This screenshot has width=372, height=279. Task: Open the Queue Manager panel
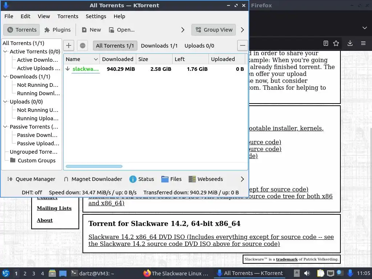point(31,179)
